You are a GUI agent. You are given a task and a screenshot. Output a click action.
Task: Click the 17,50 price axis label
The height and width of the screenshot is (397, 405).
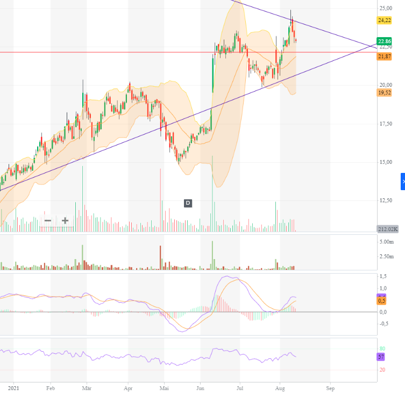386,124
